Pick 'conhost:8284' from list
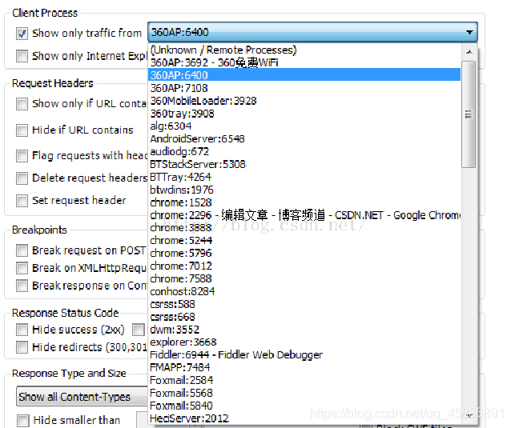The height and width of the screenshot is (428, 511). tap(304, 291)
